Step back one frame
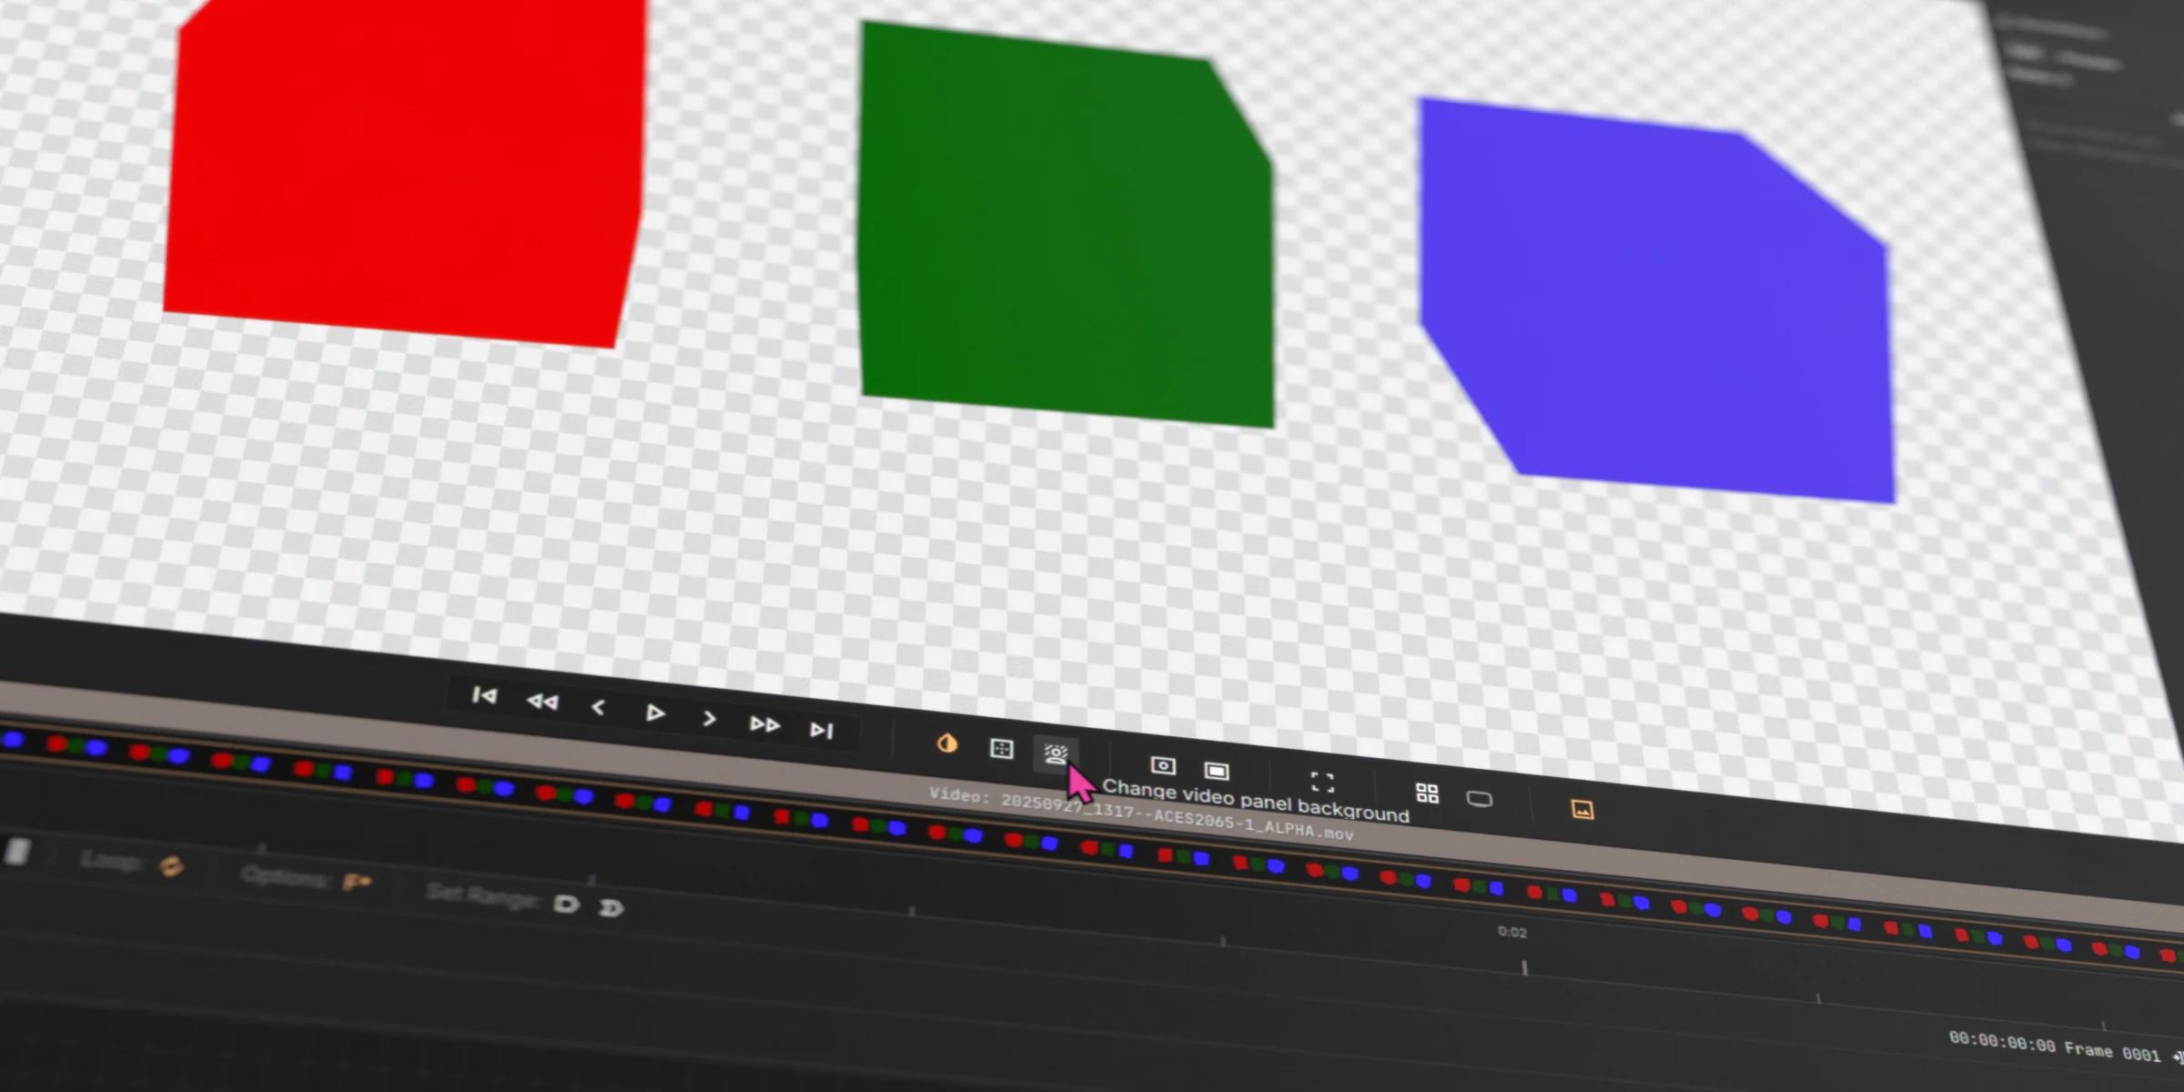 coord(598,707)
